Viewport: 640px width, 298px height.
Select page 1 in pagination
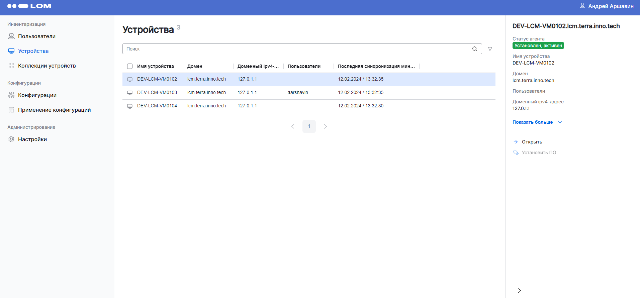[x=309, y=126]
